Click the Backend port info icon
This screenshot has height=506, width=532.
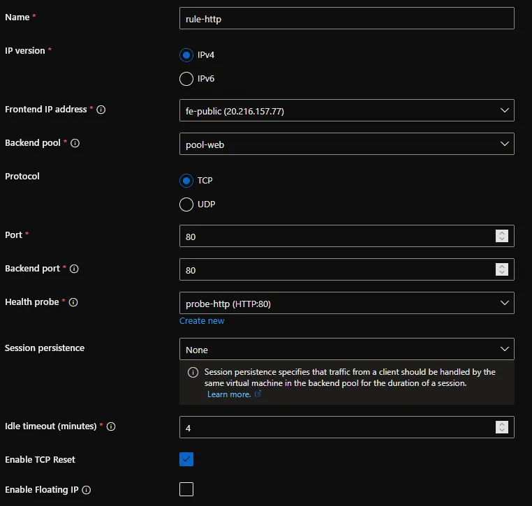pyautogui.click(x=74, y=269)
